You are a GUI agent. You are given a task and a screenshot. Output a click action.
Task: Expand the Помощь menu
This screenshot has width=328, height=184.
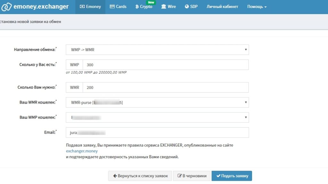pyautogui.click(x=257, y=7)
